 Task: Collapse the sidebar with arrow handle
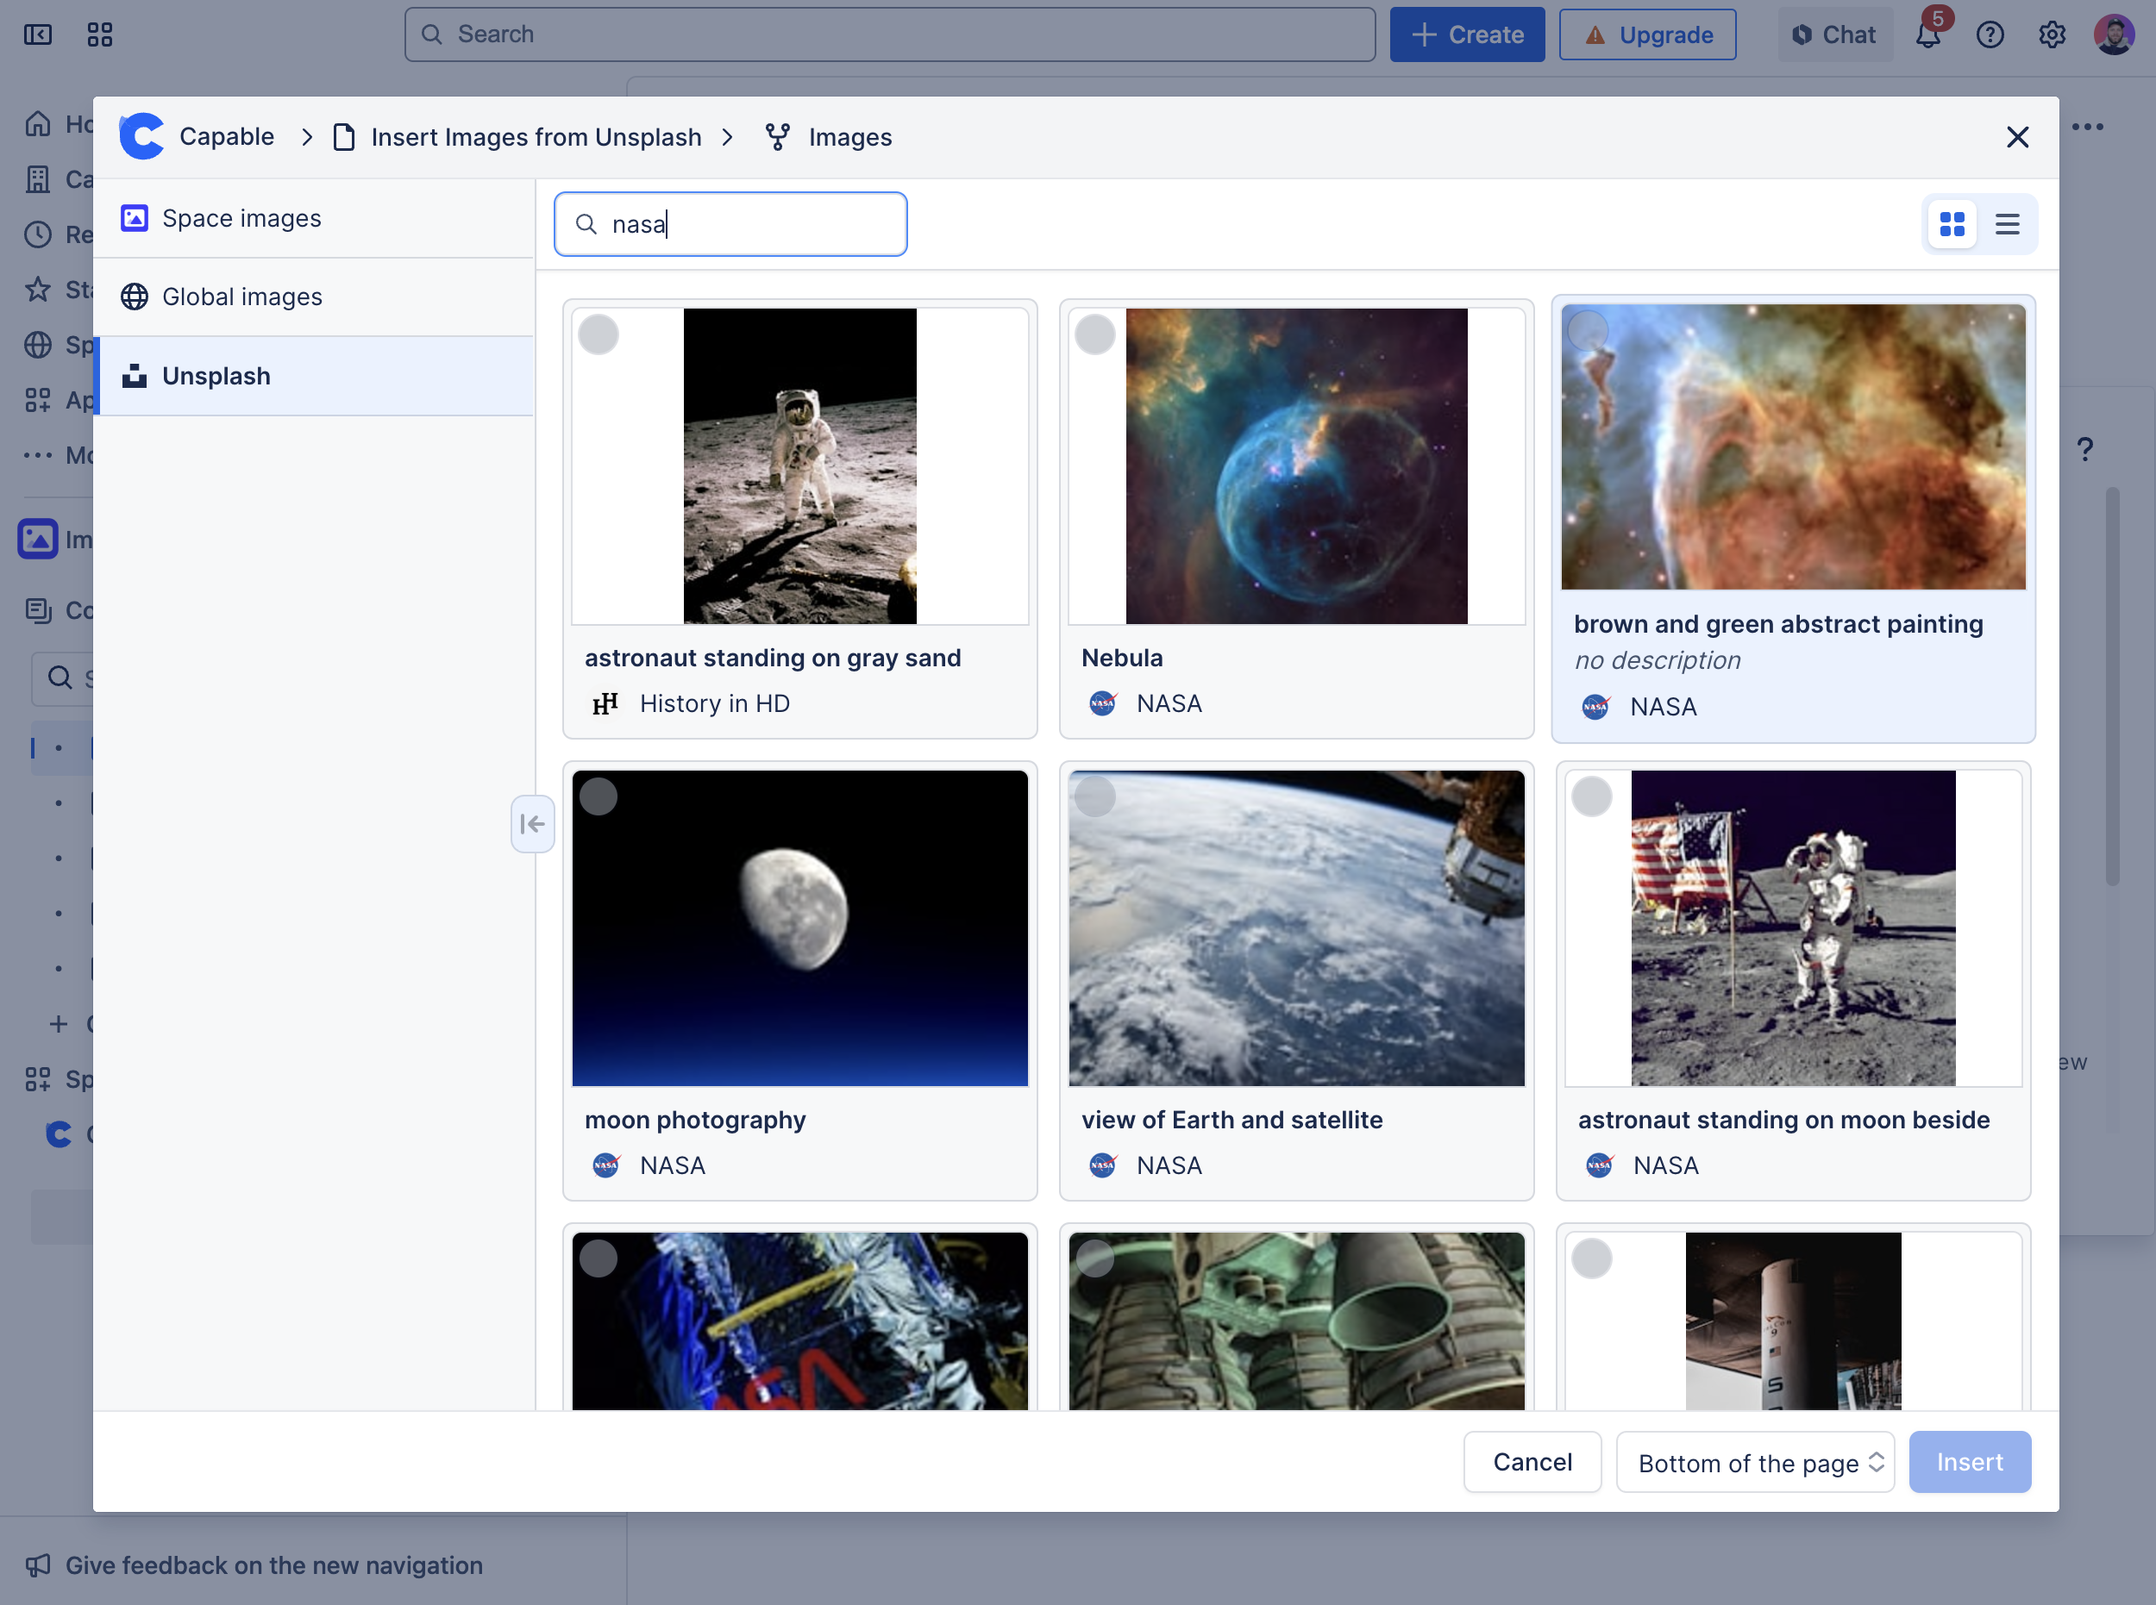point(532,824)
